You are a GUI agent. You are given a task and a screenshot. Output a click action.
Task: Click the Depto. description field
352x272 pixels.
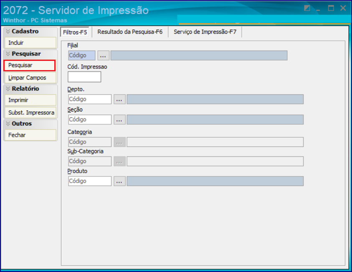point(215,99)
